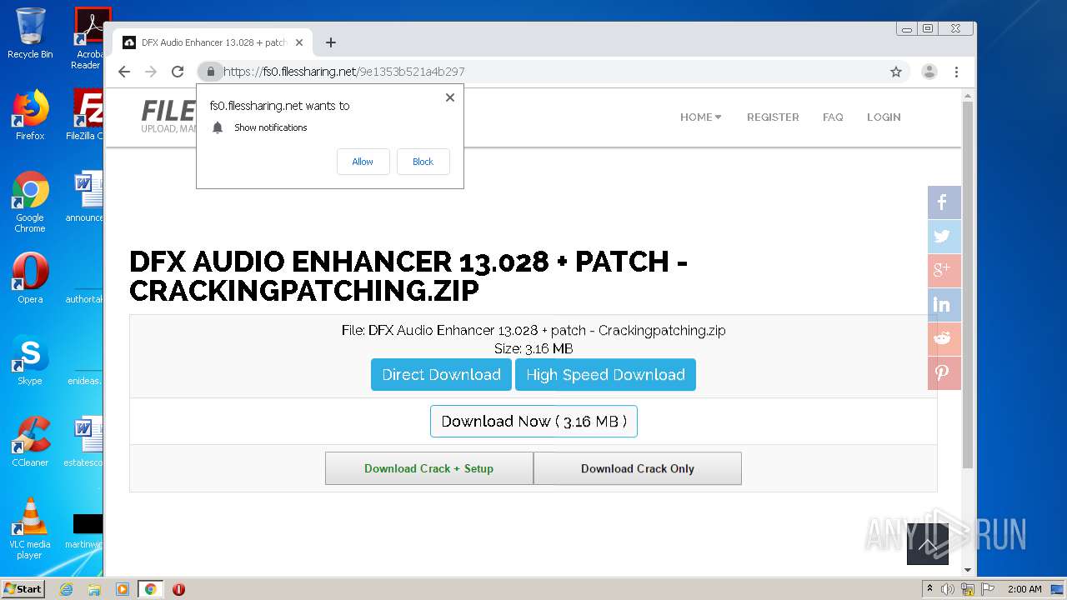Screen dimensions: 1067x600
Task: Bookmark page with the star icon
Action: (x=896, y=72)
